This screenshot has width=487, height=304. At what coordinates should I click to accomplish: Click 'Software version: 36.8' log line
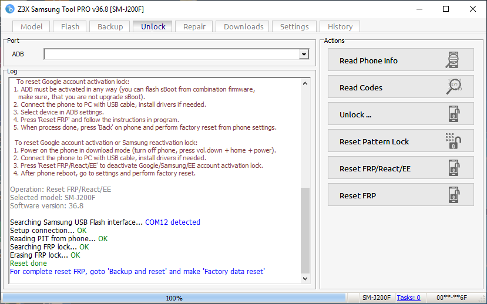[46, 205]
